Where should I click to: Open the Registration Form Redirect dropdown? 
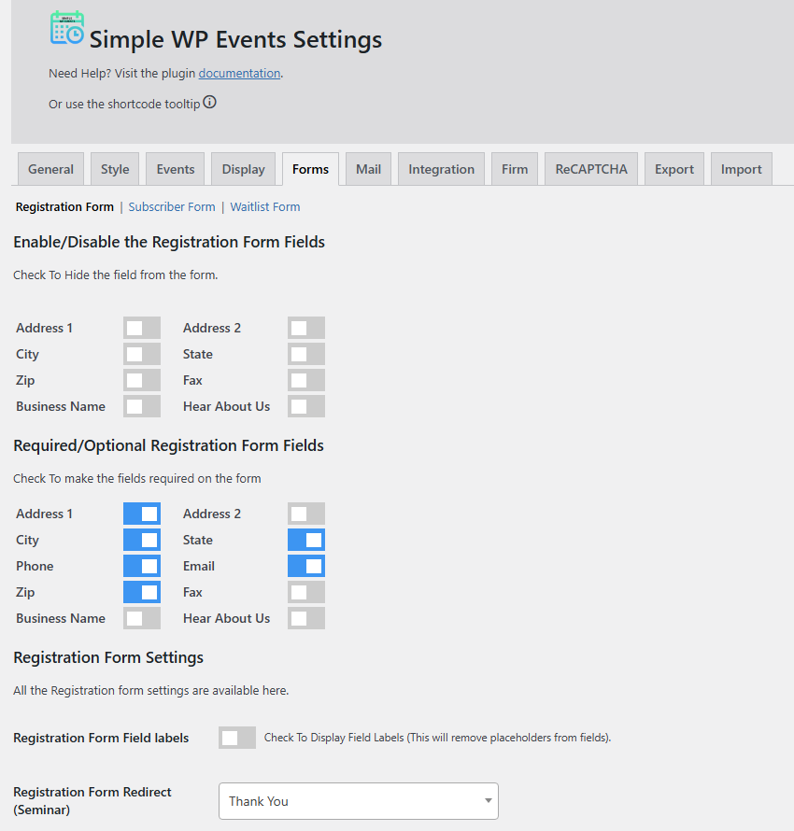click(359, 801)
